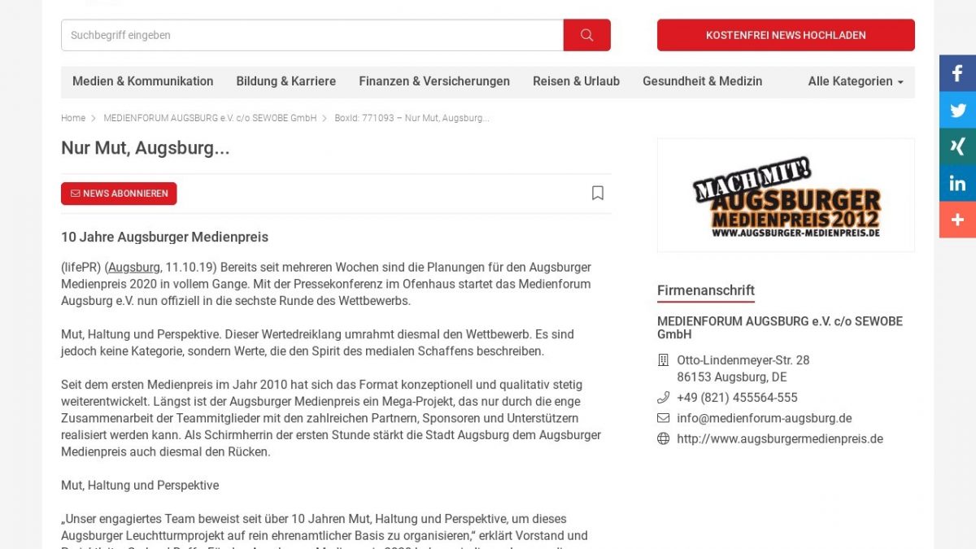The image size is (976, 549).
Task: Expand the Alle Kategorien dropdown
Action: (x=856, y=81)
